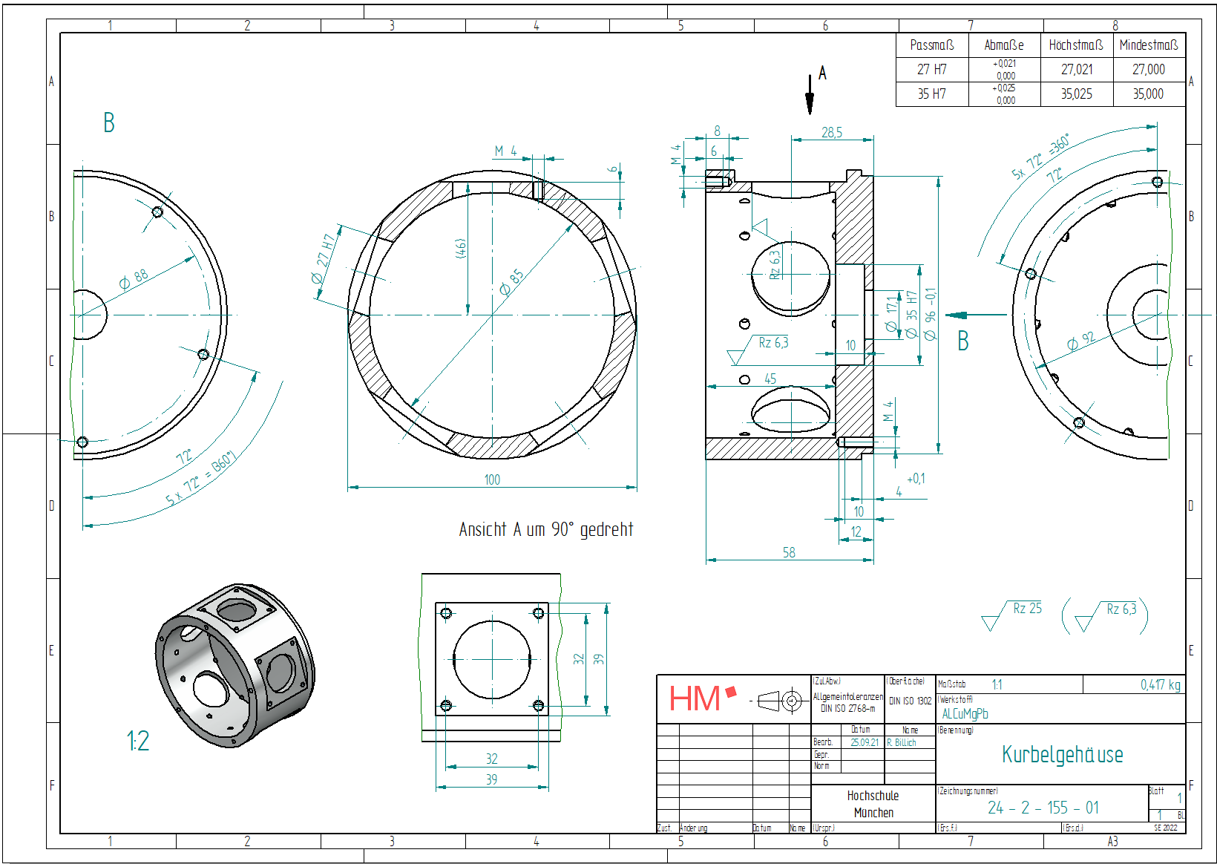Screen dimensions: 1217x864
Task: Click the 1:2 scale label
Action: point(138,741)
